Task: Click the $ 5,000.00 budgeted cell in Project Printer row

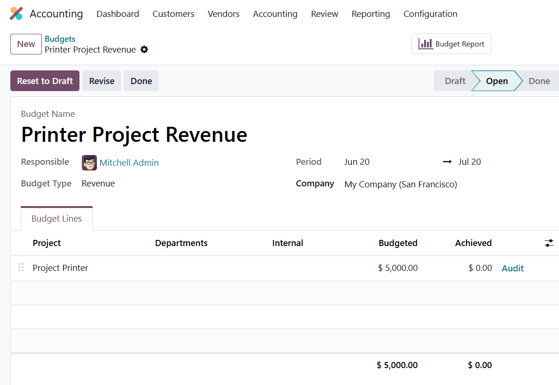Action: tap(397, 268)
